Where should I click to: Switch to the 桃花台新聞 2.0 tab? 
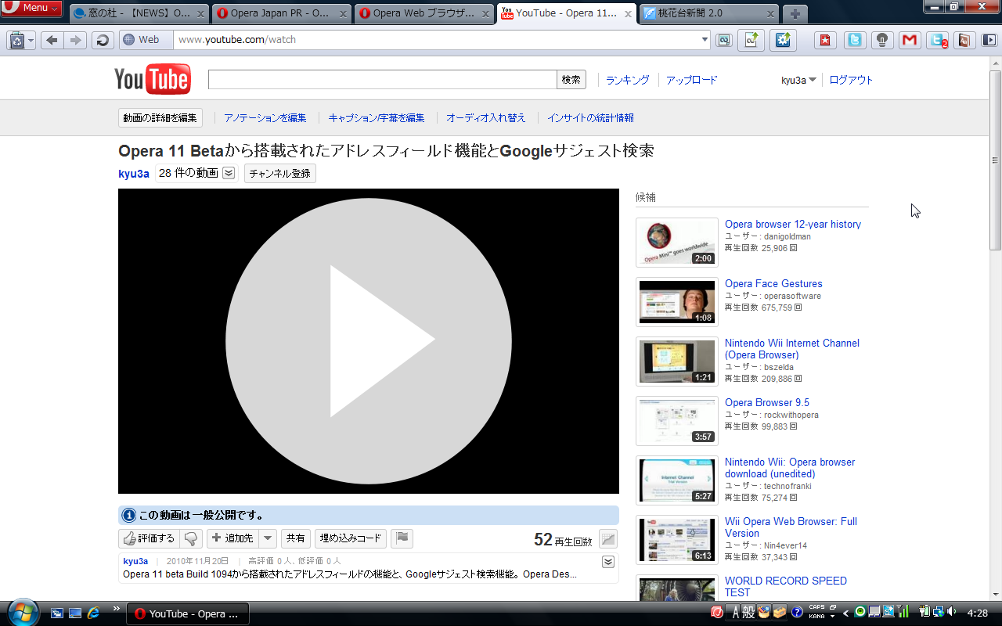point(708,14)
